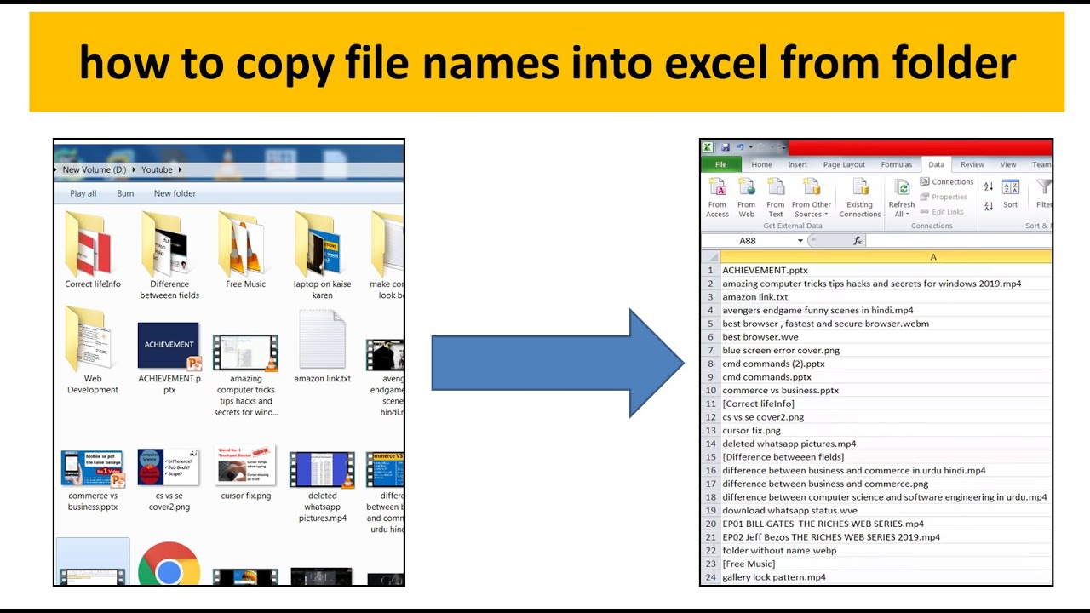The image size is (1090, 613).
Task: Click Burn in the Explorer toolbar
Action: tap(125, 193)
